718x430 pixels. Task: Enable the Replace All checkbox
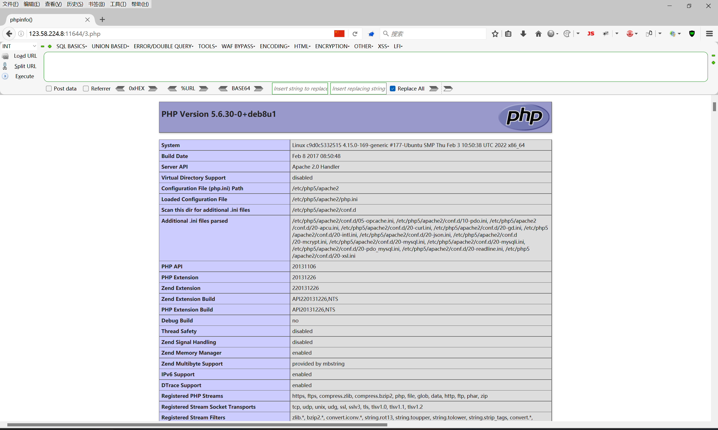point(393,89)
